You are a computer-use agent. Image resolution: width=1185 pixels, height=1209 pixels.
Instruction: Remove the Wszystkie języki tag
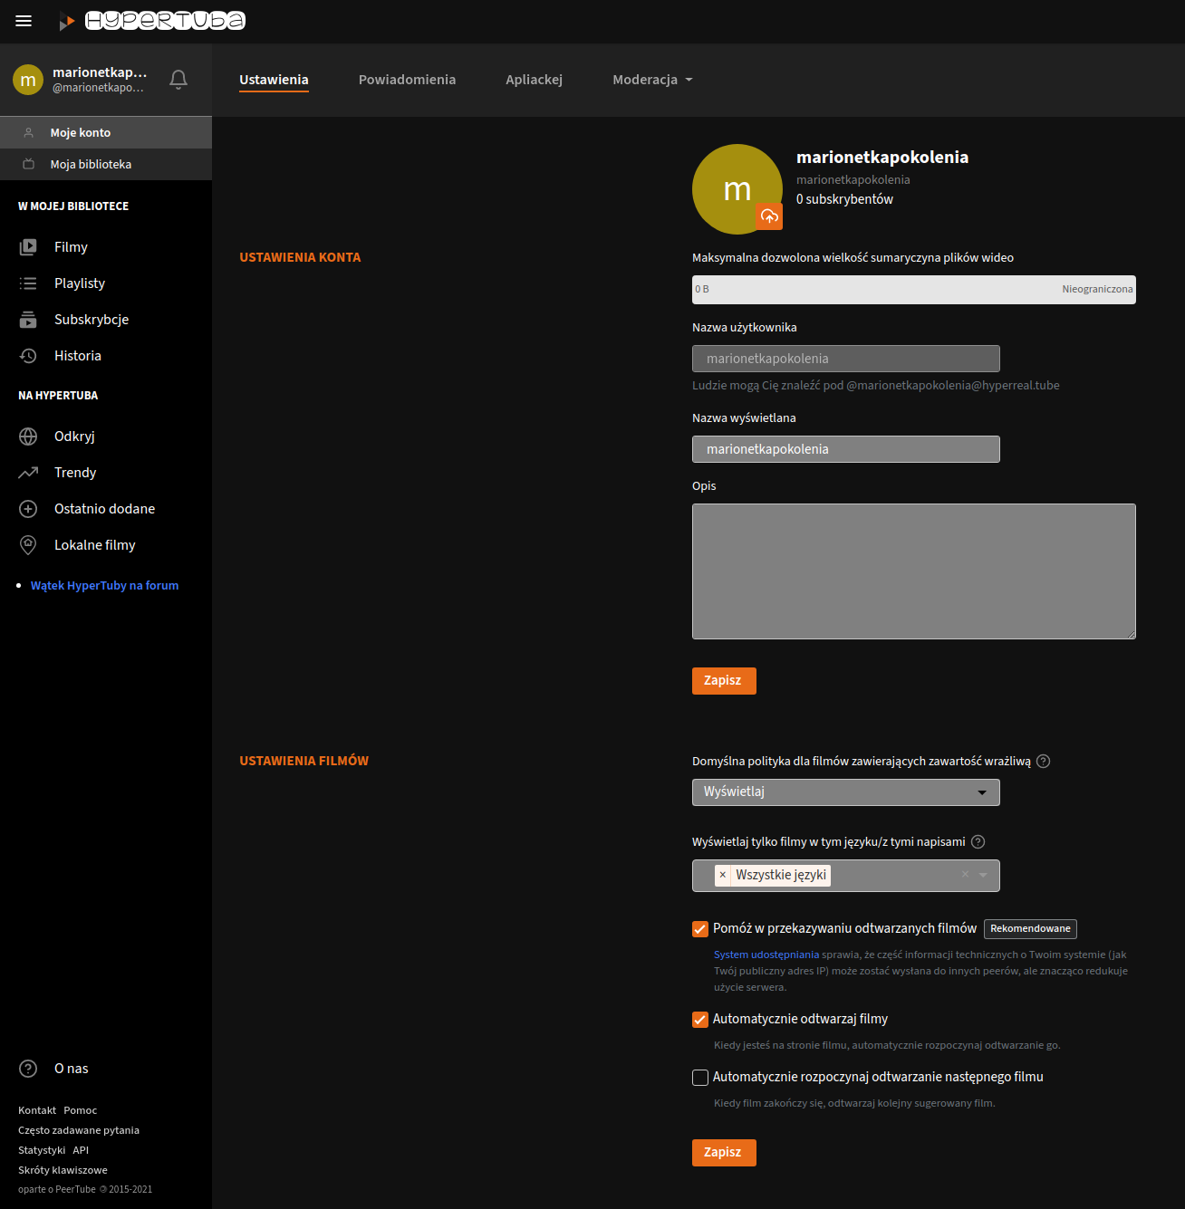[723, 875]
